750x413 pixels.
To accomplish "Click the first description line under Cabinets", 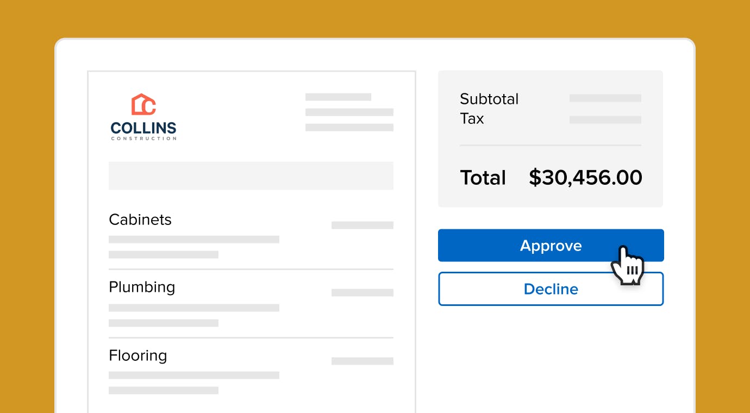I will (x=194, y=239).
